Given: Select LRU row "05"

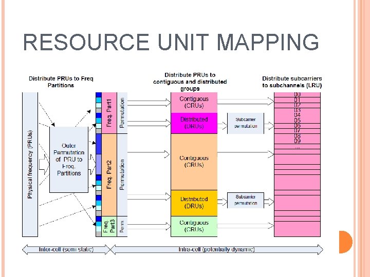Looking at the screenshot, I should (x=297, y=121).
